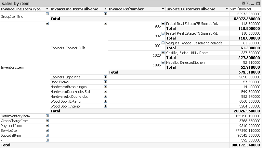Open InvoiceLine.ItemType column dropdown
Viewport: 262px width, 148px height.
[47, 9]
